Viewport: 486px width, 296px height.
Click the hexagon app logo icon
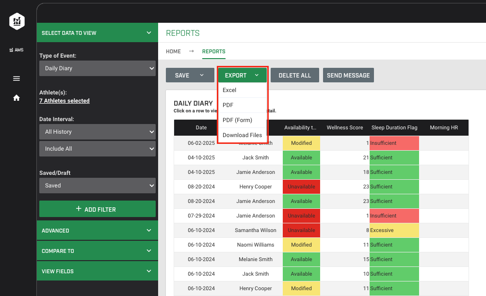point(16,21)
